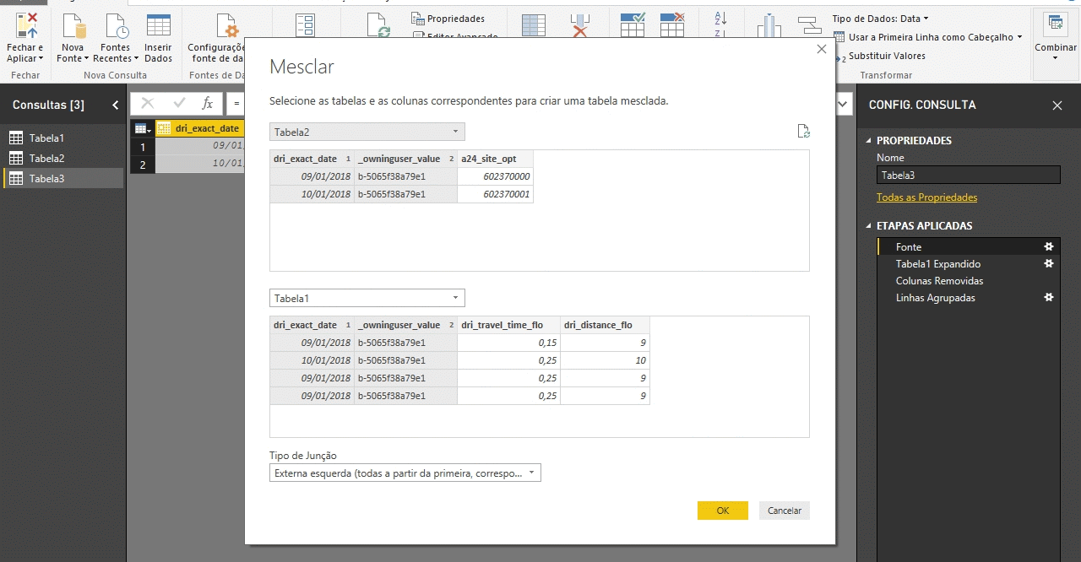The width and height of the screenshot is (1081, 562).
Task: Click the refresh preview page icon
Action: pyautogui.click(x=378, y=26)
